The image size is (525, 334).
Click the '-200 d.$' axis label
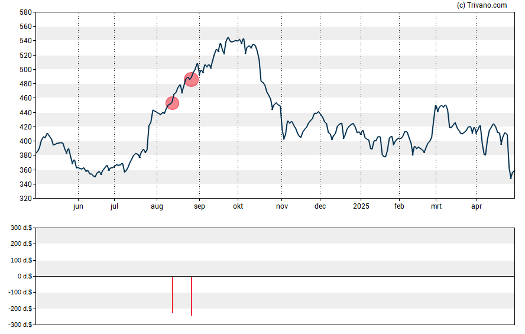tap(21, 309)
